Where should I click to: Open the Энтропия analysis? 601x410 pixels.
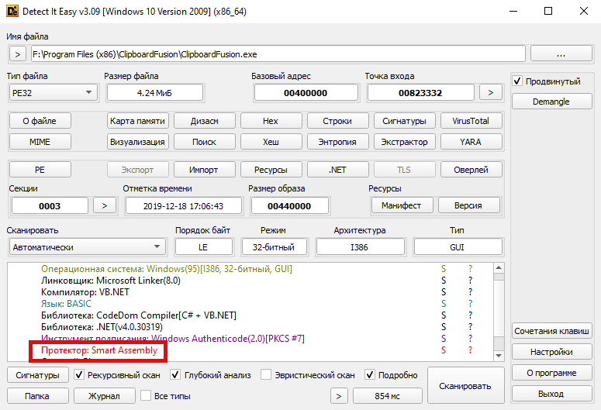337,142
